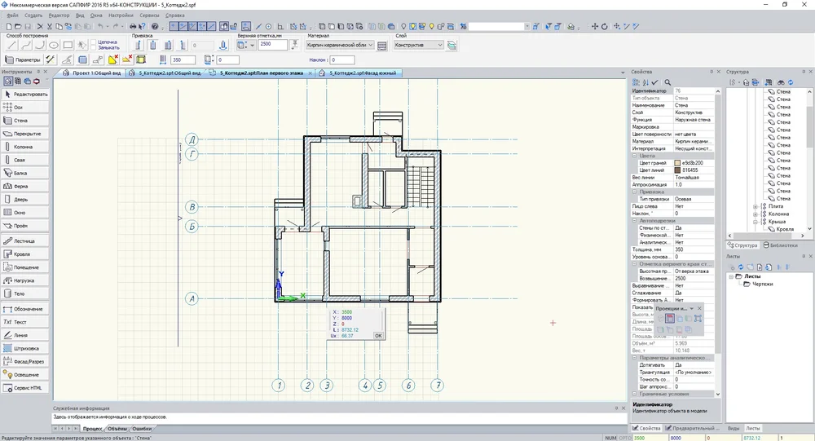
Task: Click the Штриховка (Hatch) tool
Action: (x=25, y=348)
